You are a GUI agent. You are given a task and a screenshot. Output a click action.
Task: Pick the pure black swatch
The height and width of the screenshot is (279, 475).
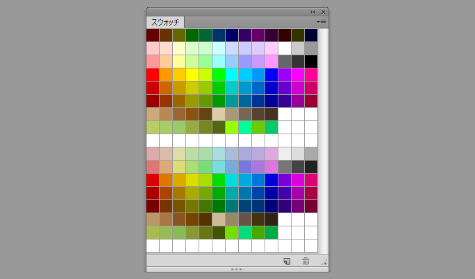coord(311,62)
